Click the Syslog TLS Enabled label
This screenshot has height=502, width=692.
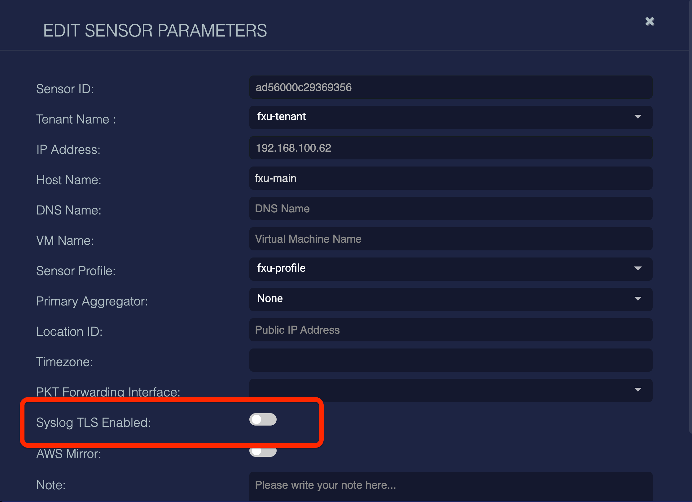point(93,422)
